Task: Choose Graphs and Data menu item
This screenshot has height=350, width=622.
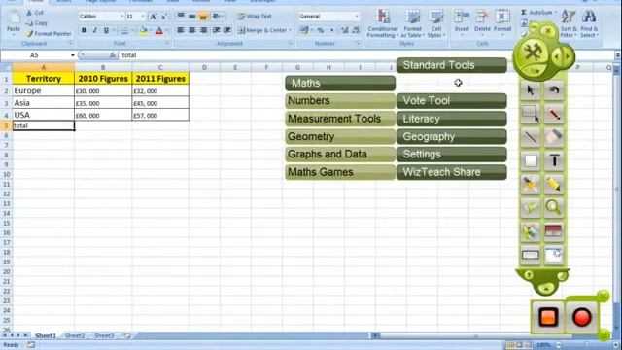Action: pyautogui.click(x=340, y=155)
